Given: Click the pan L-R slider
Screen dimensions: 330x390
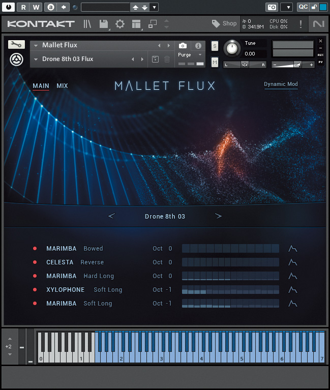Looking at the screenshot, I should click(x=245, y=65).
